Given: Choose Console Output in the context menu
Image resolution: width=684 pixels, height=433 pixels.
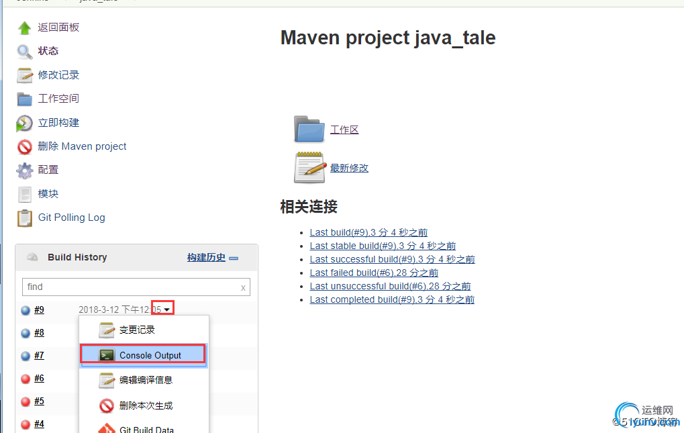Looking at the screenshot, I should click(144, 355).
